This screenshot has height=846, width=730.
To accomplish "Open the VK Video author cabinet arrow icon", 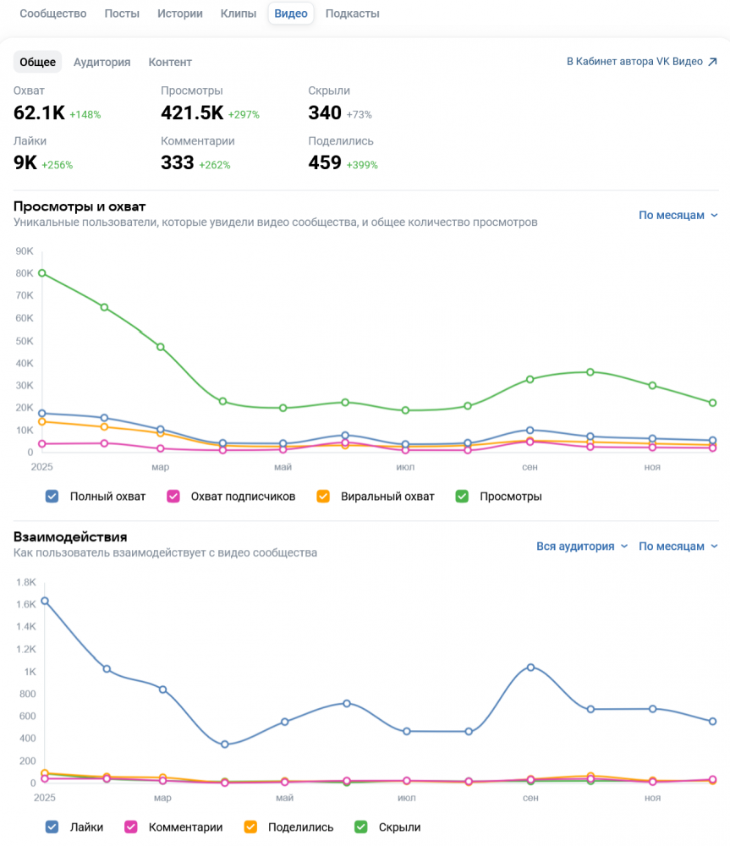I will (712, 62).
